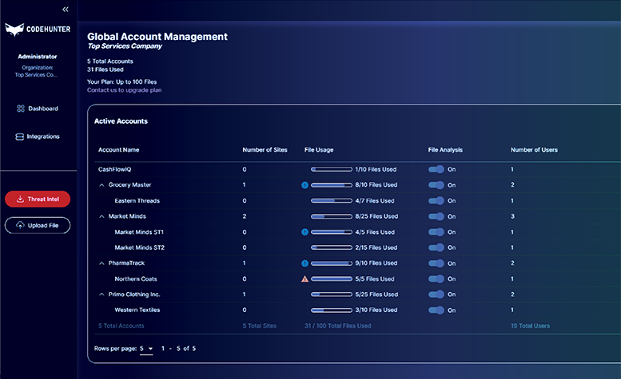Disable File Analysis for PharmaTrack

(x=436, y=263)
